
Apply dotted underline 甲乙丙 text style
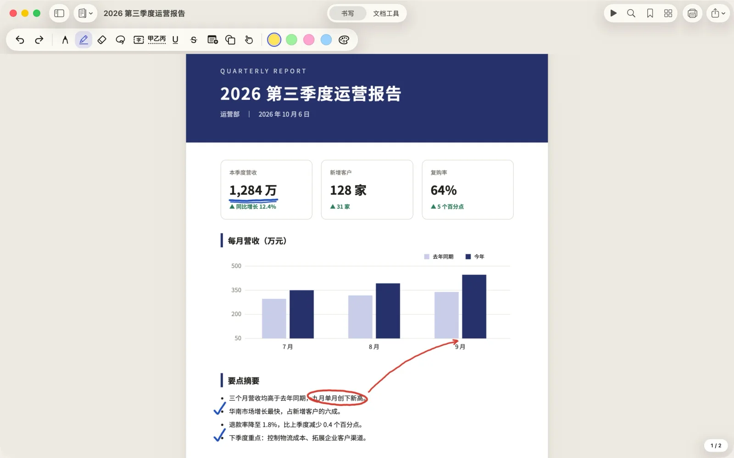156,40
